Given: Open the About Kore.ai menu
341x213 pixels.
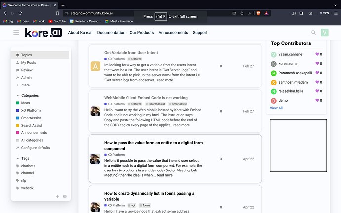Looking at the screenshot, I should click(x=80, y=33).
